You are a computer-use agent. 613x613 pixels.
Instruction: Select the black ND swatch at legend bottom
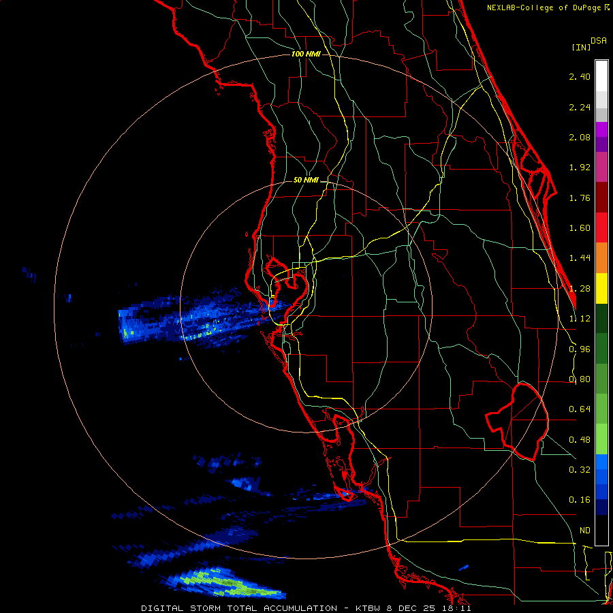pyautogui.click(x=601, y=530)
